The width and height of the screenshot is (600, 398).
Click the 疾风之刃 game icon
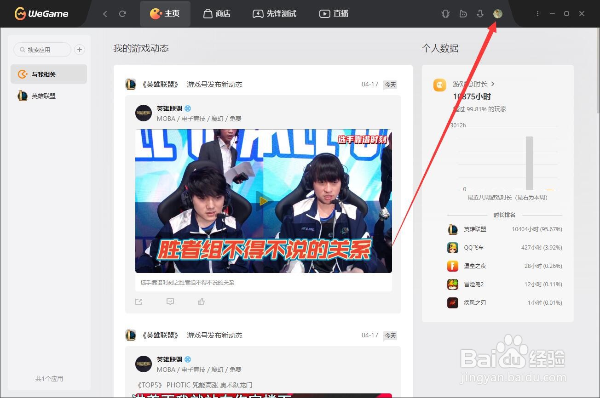(x=453, y=303)
